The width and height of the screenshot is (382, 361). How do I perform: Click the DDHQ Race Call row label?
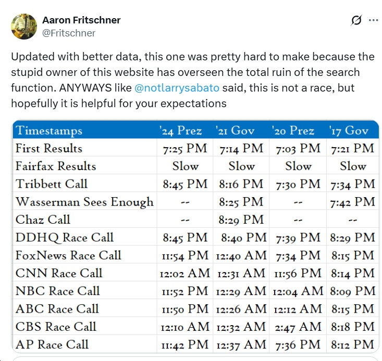(65, 238)
